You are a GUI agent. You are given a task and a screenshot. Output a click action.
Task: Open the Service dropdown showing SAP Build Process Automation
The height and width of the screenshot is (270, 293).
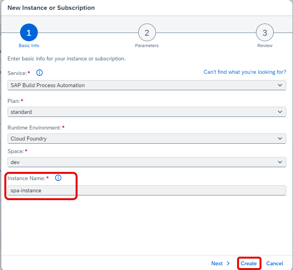click(146, 85)
